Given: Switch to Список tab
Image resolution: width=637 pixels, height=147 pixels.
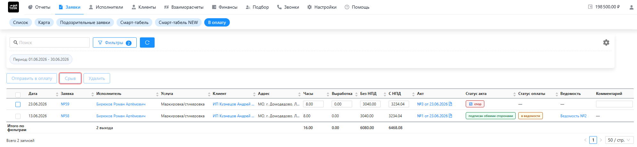Looking at the screenshot, I should [x=21, y=22].
